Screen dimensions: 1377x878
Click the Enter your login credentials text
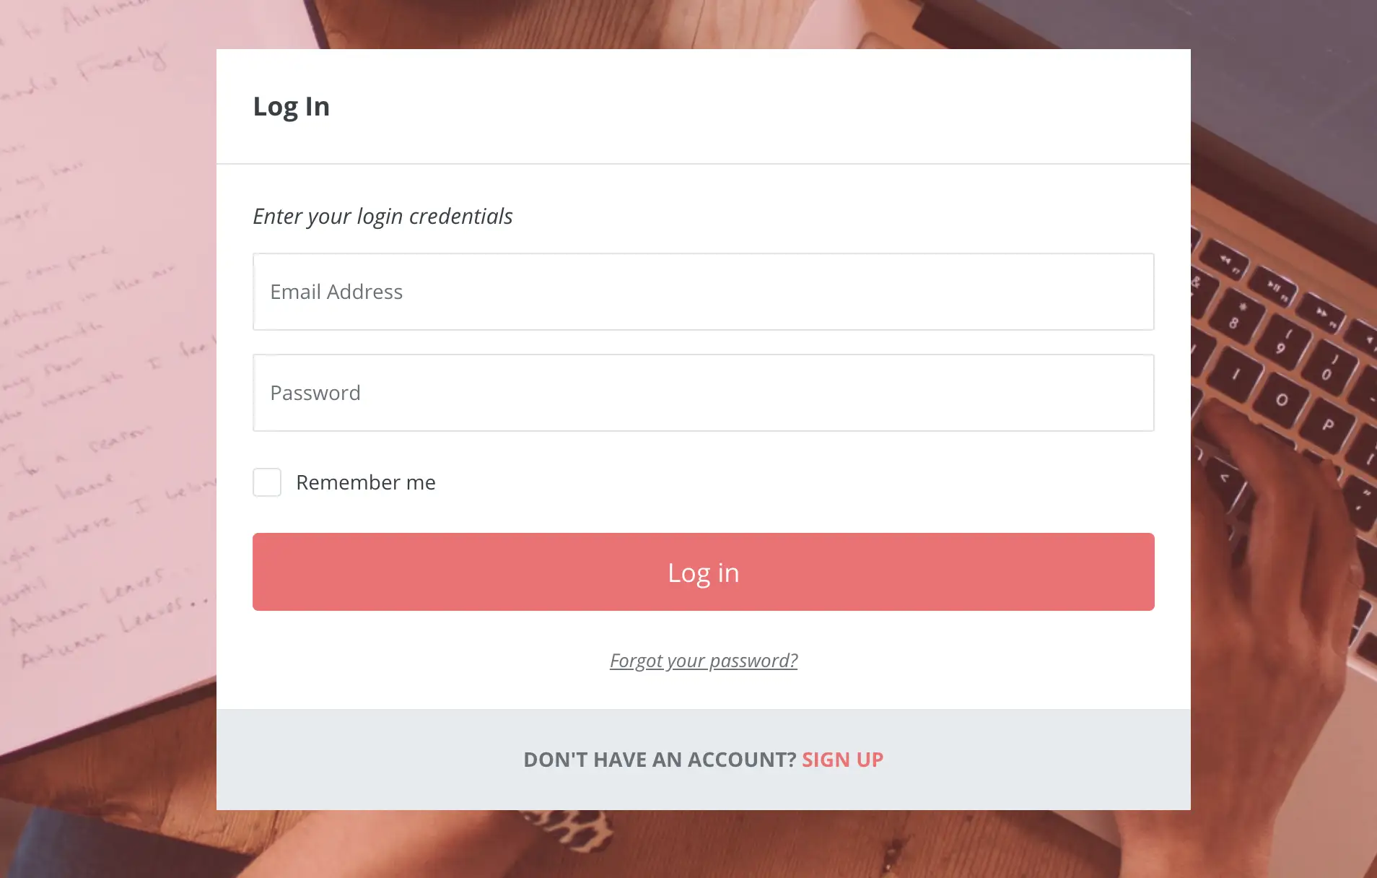tap(382, 216)
